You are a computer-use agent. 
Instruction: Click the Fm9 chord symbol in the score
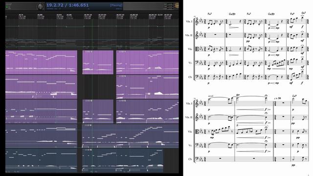coord(292,14)
